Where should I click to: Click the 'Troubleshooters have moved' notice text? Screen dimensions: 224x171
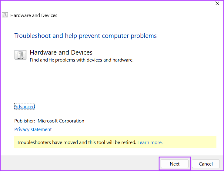(x=76, y=142)
